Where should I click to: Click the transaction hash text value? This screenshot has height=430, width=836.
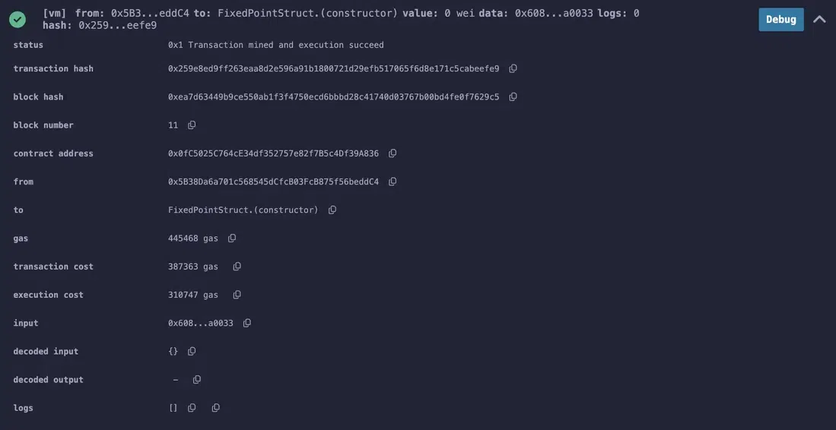(x=333, y=69)
